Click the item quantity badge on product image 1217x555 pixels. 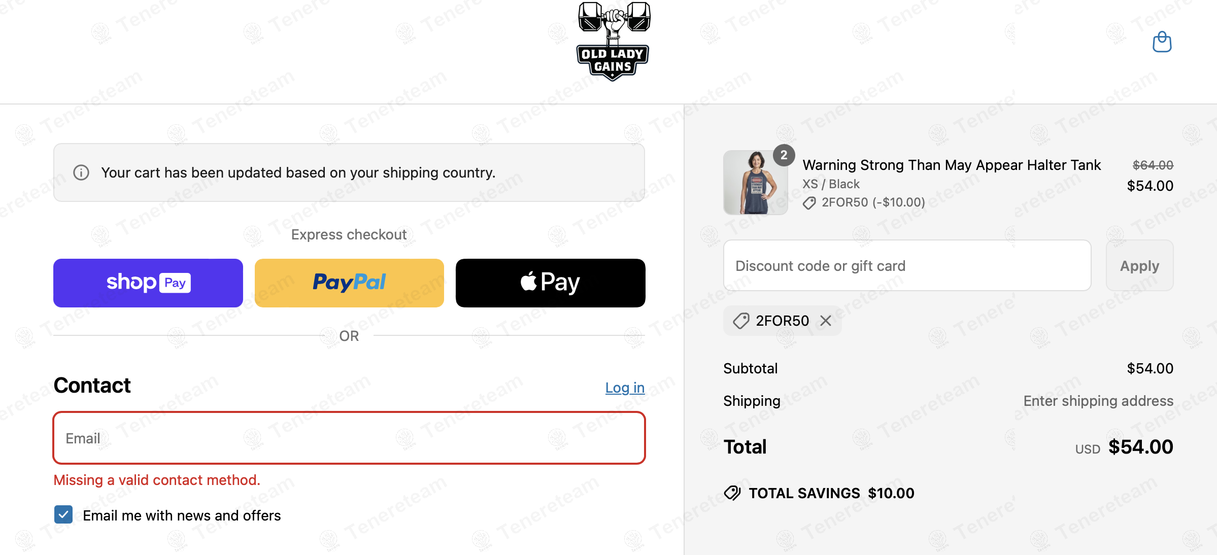pos(784,155)
